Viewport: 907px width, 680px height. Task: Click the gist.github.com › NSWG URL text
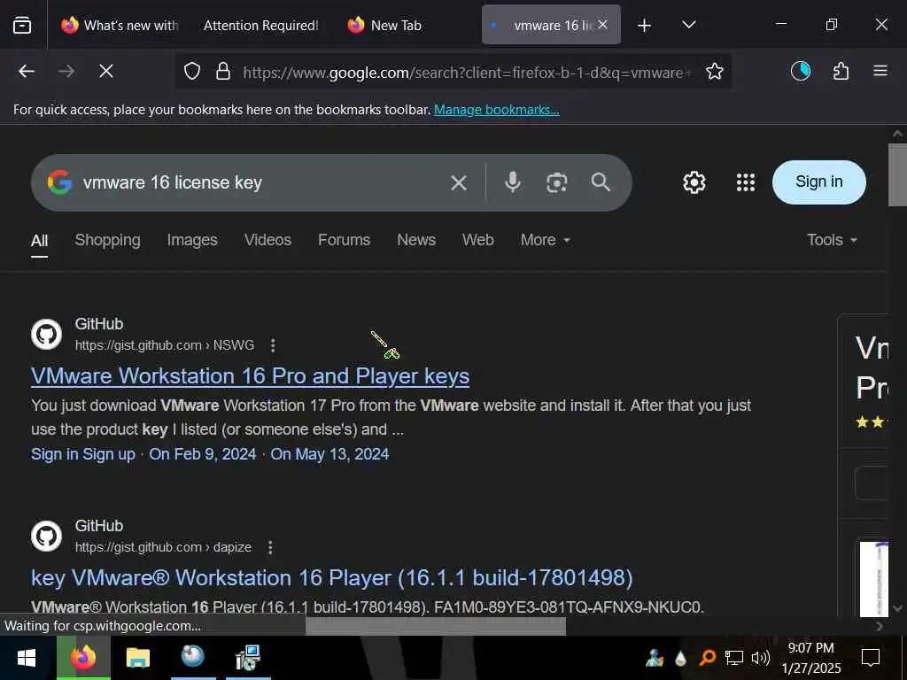[x=164, y=345]
